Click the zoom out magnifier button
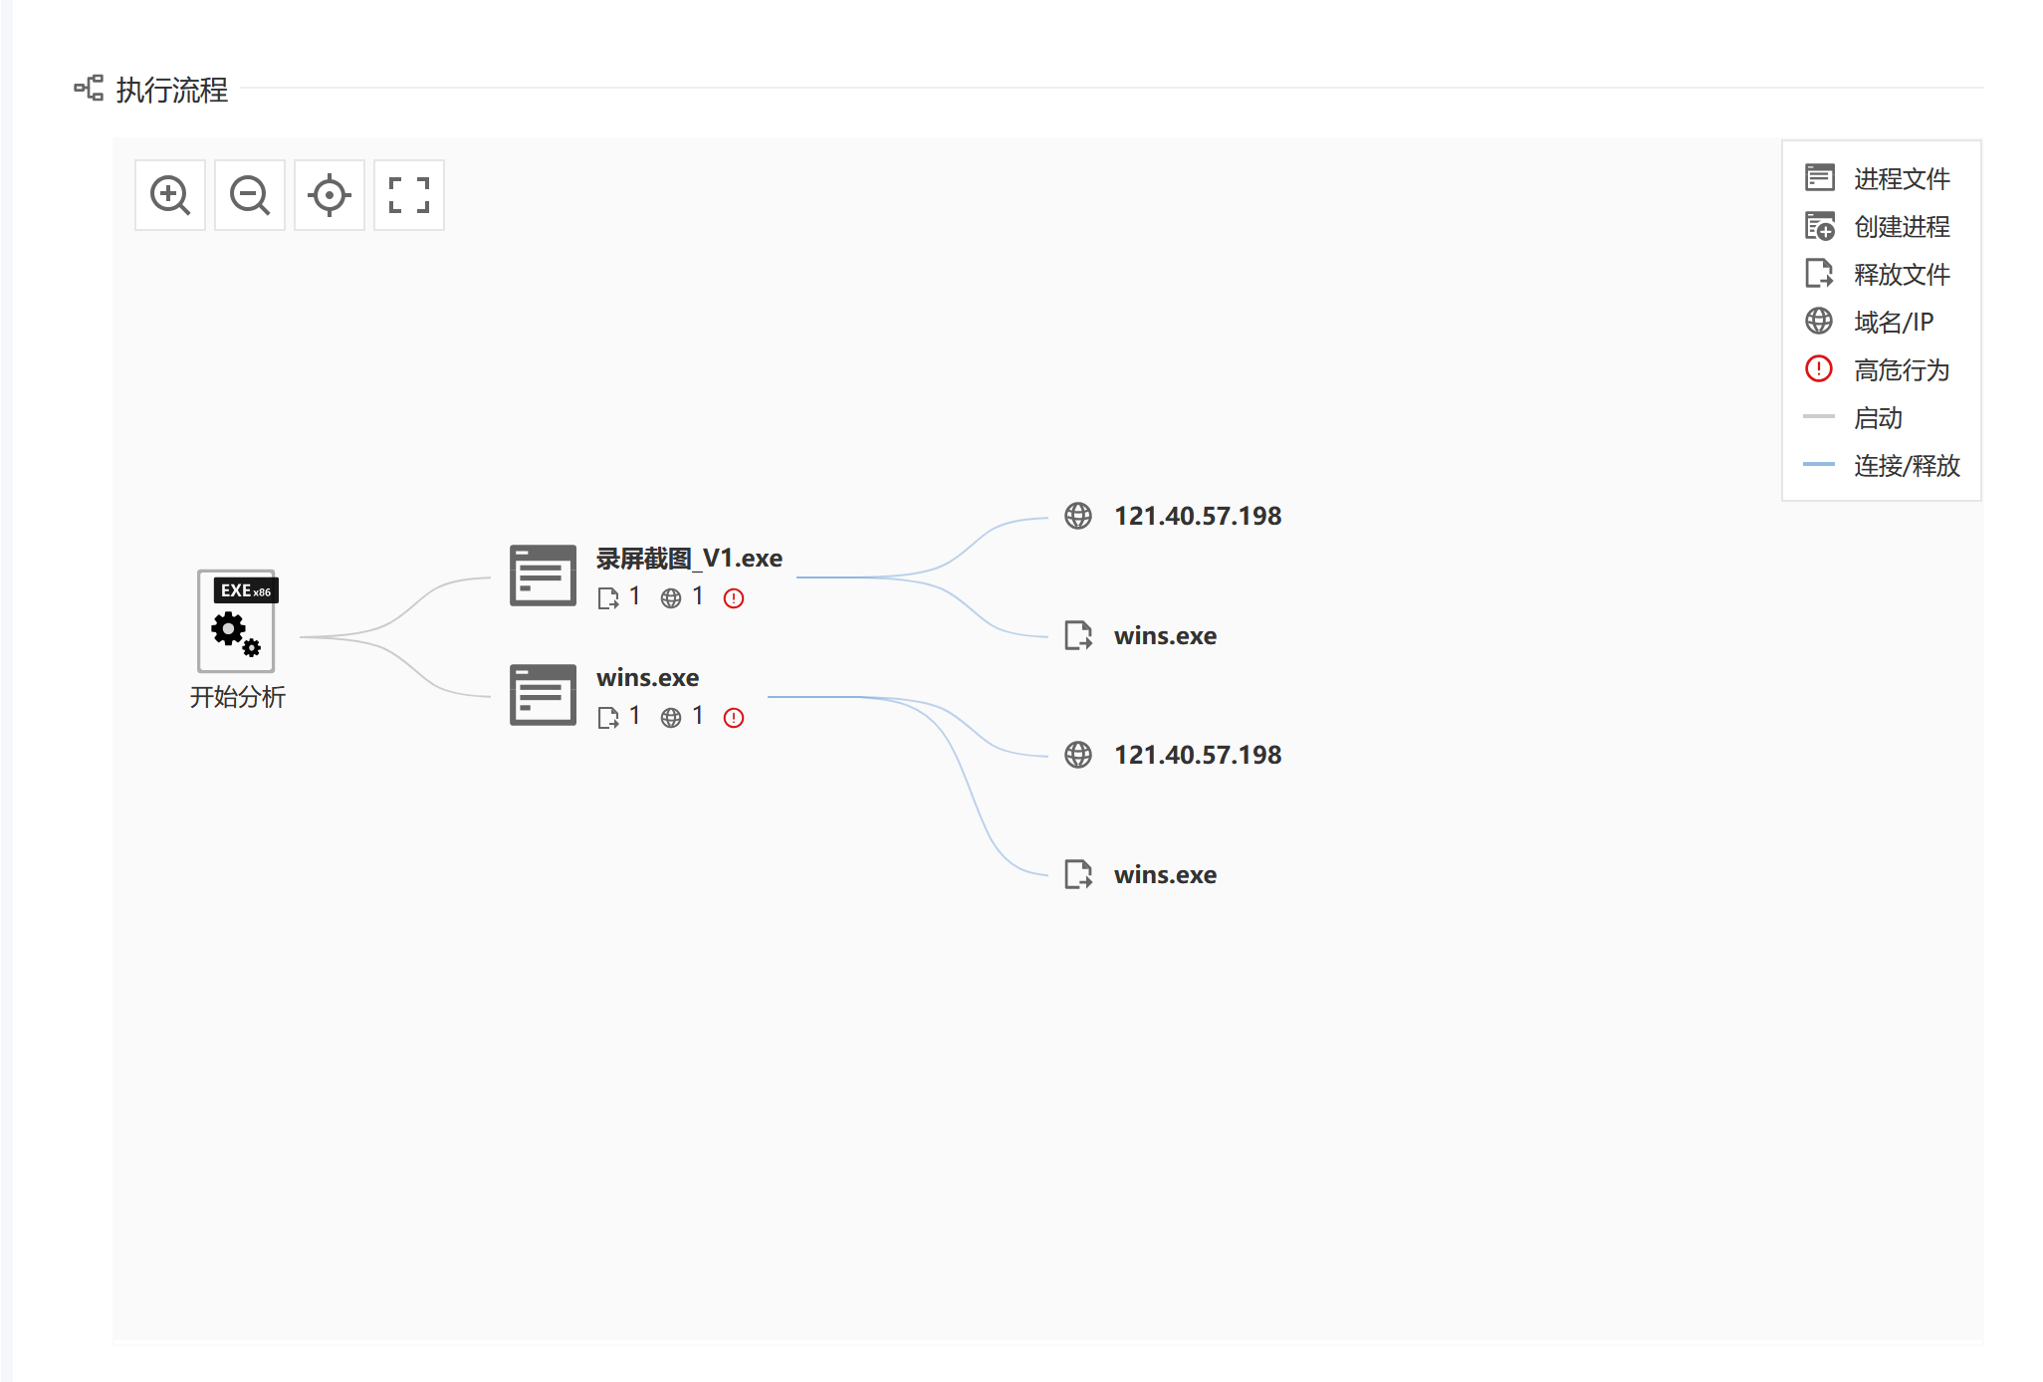Image resolution: width=2043 pixels, height=1382 pixels. (x=250, y=195)
